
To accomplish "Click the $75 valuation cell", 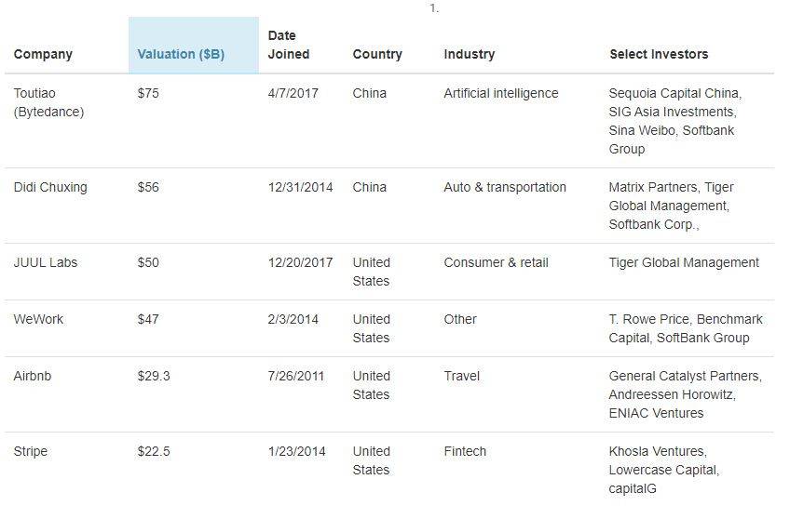I will (x=148, y=94).
